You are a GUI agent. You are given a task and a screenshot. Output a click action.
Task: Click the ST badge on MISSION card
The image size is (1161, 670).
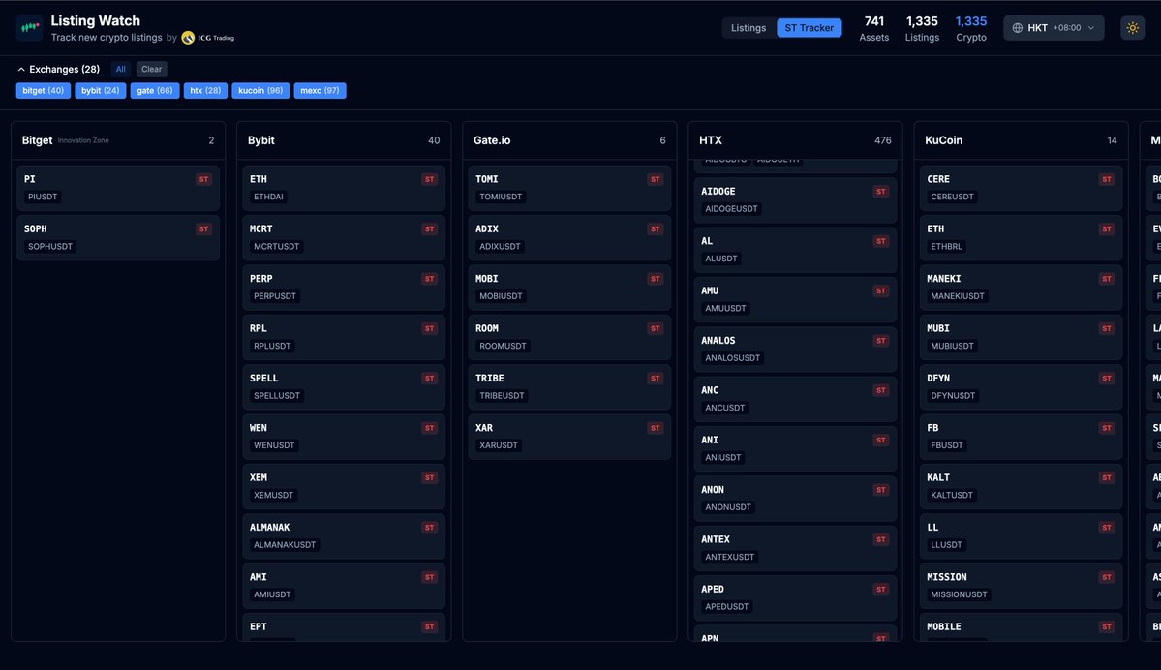click(x=1107, y=577)
